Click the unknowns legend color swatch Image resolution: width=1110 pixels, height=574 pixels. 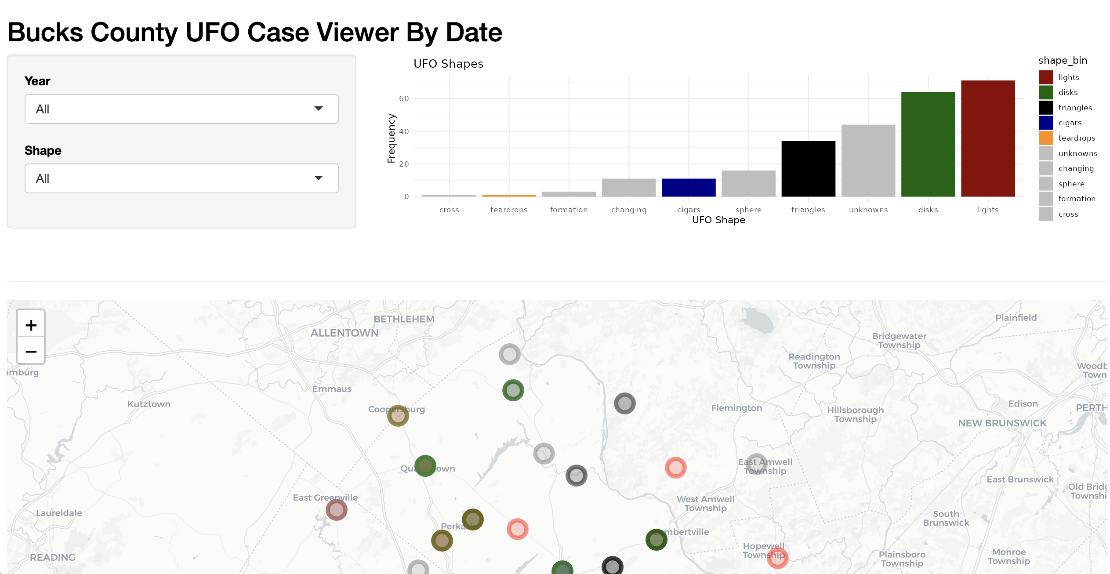(1046, 153)
